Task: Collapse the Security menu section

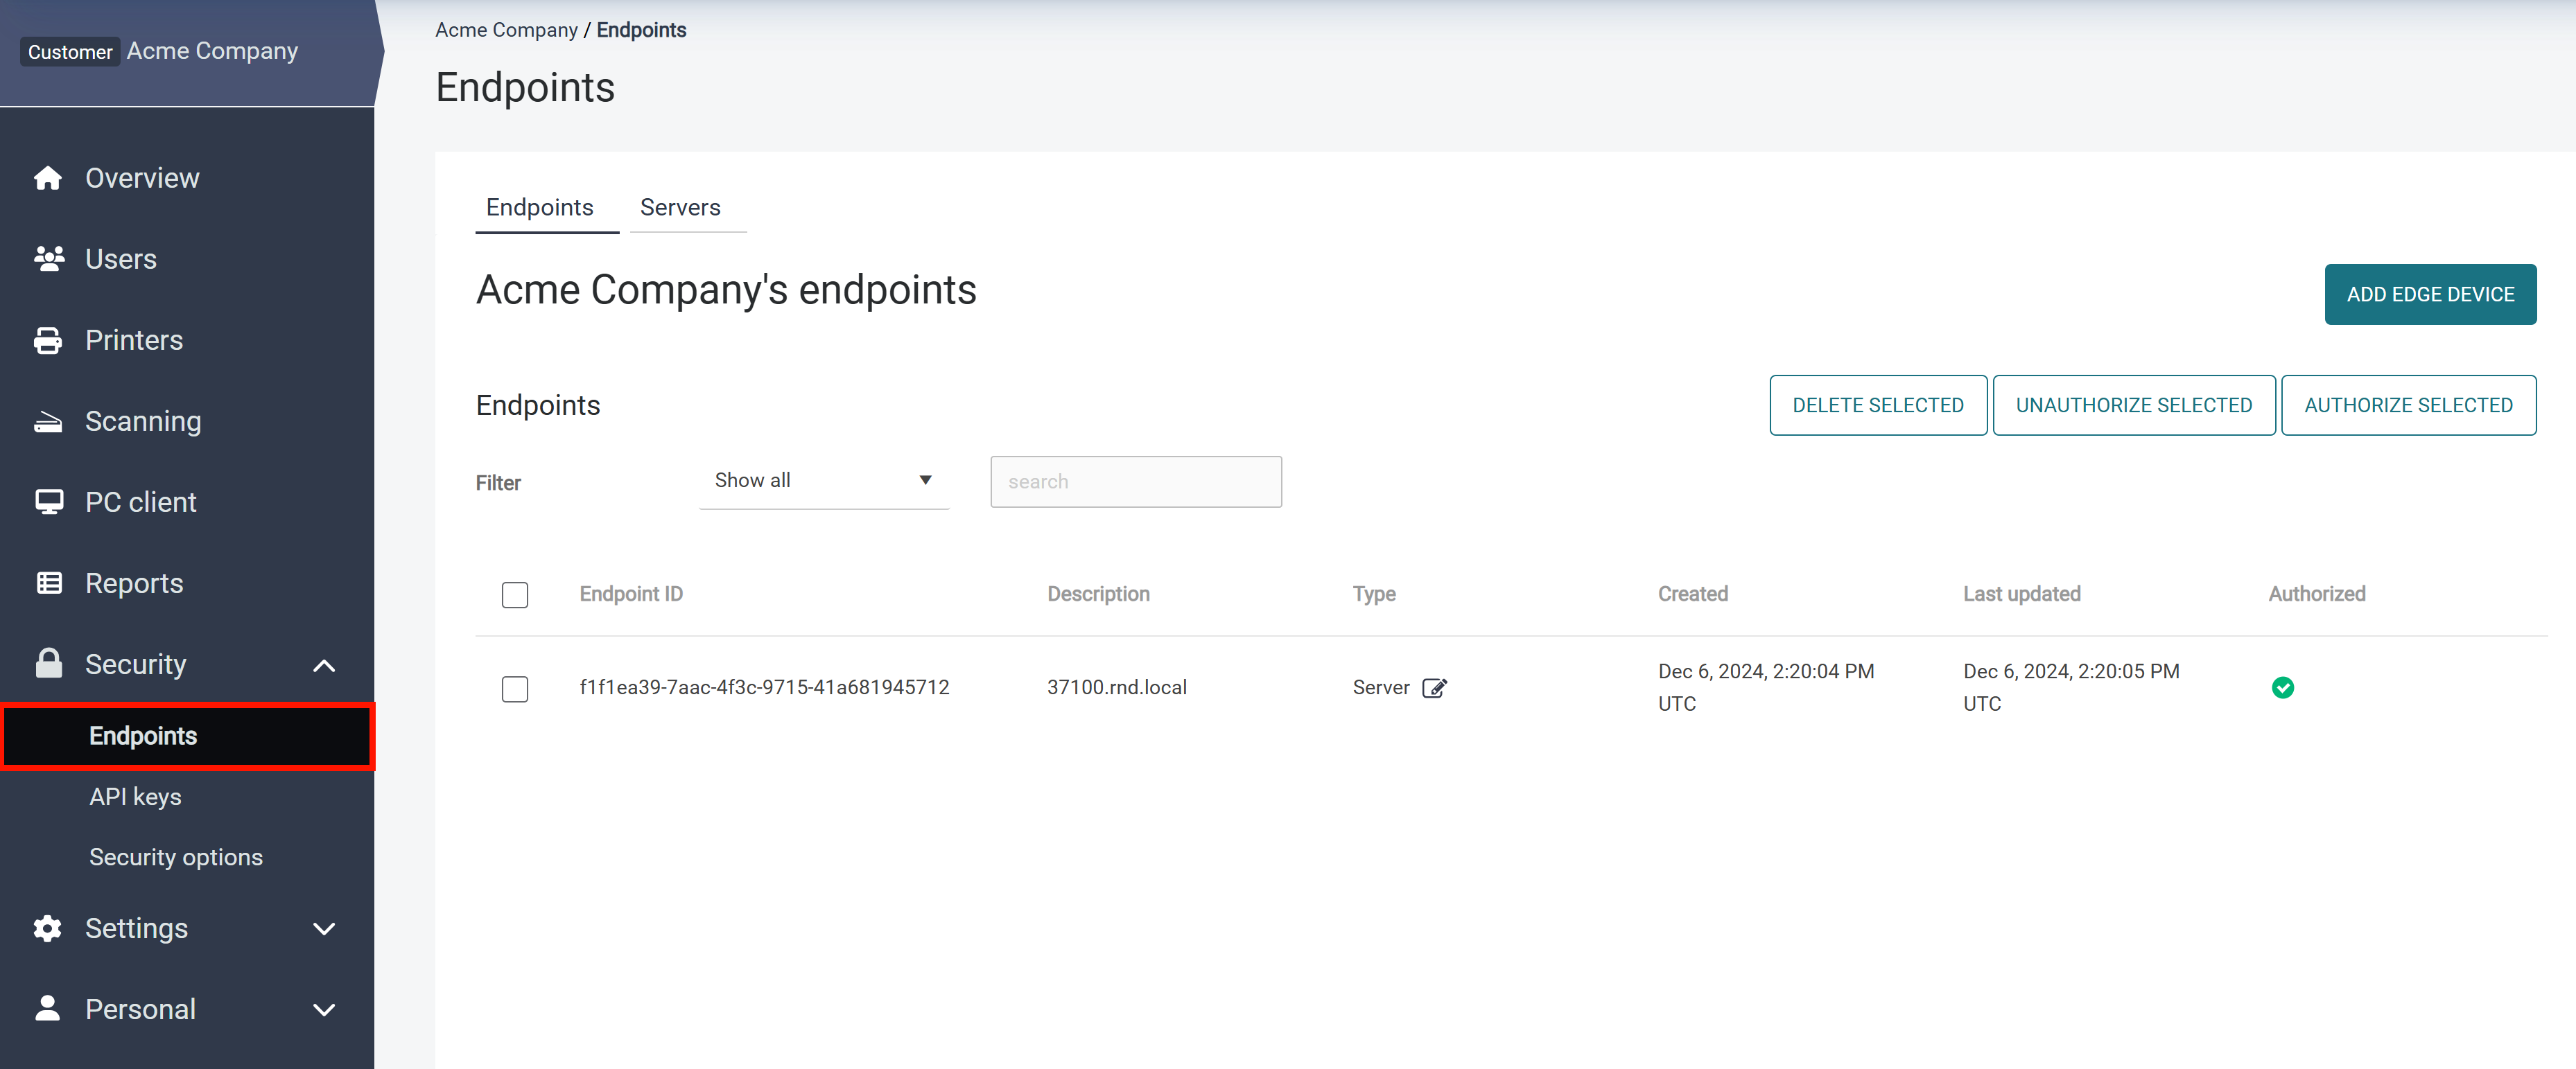Action: (324, 665)
